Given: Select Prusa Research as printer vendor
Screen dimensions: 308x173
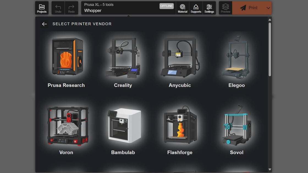Looking at the screenshot, I should [x=66, y=60].
